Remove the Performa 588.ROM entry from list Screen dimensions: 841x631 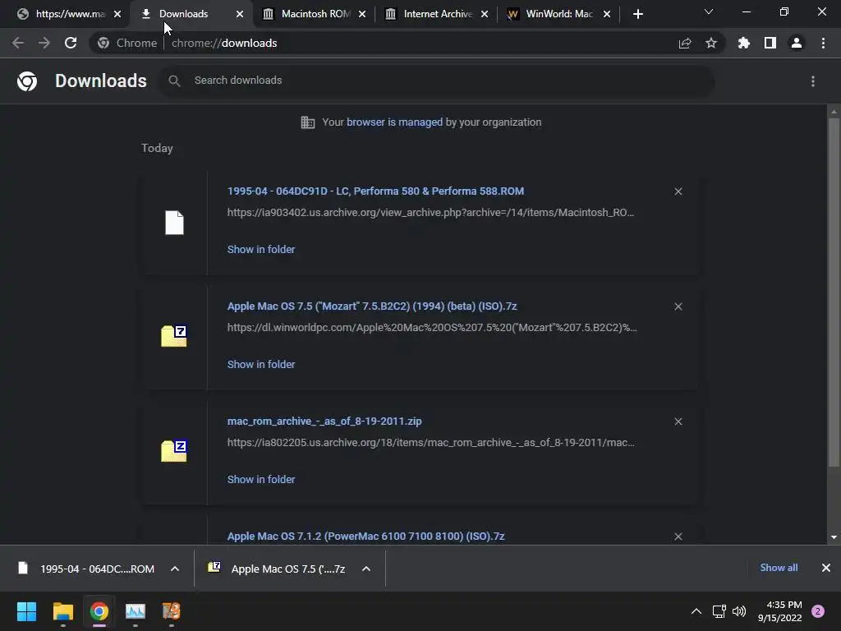pos(678,191)
